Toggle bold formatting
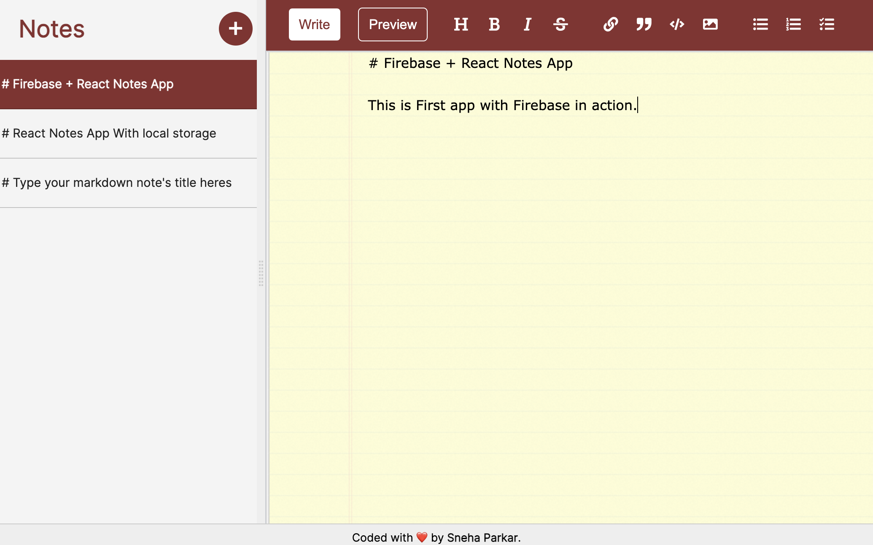This screenshot has height=545, width=873. [494, 24]
